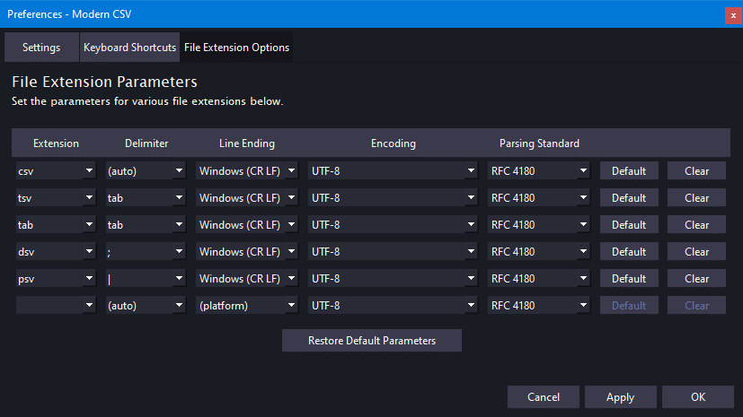
Task: Open delimiter dropdown in the tab extension row
Action: pos(146,224)
